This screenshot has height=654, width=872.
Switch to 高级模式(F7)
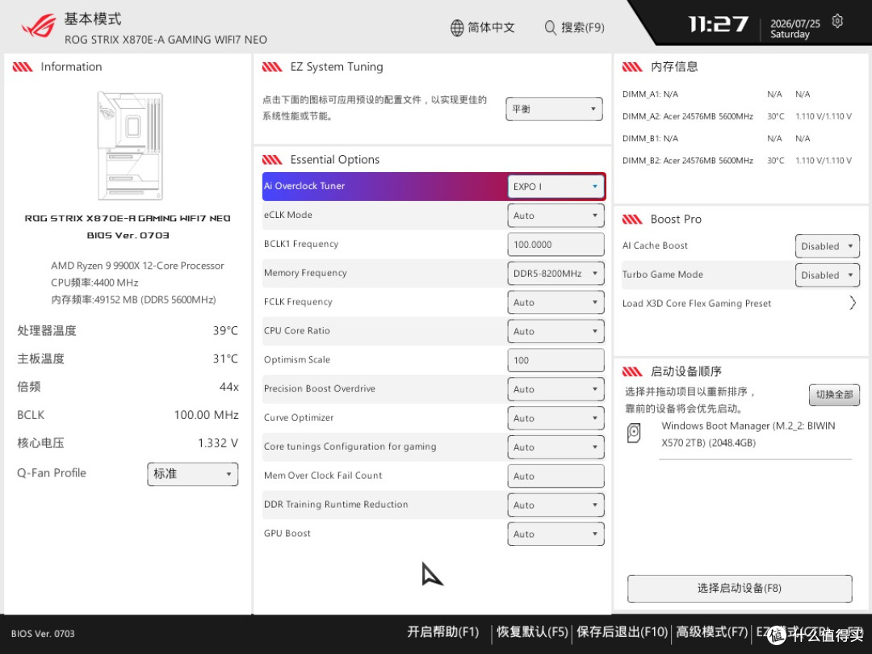(712, 632)
